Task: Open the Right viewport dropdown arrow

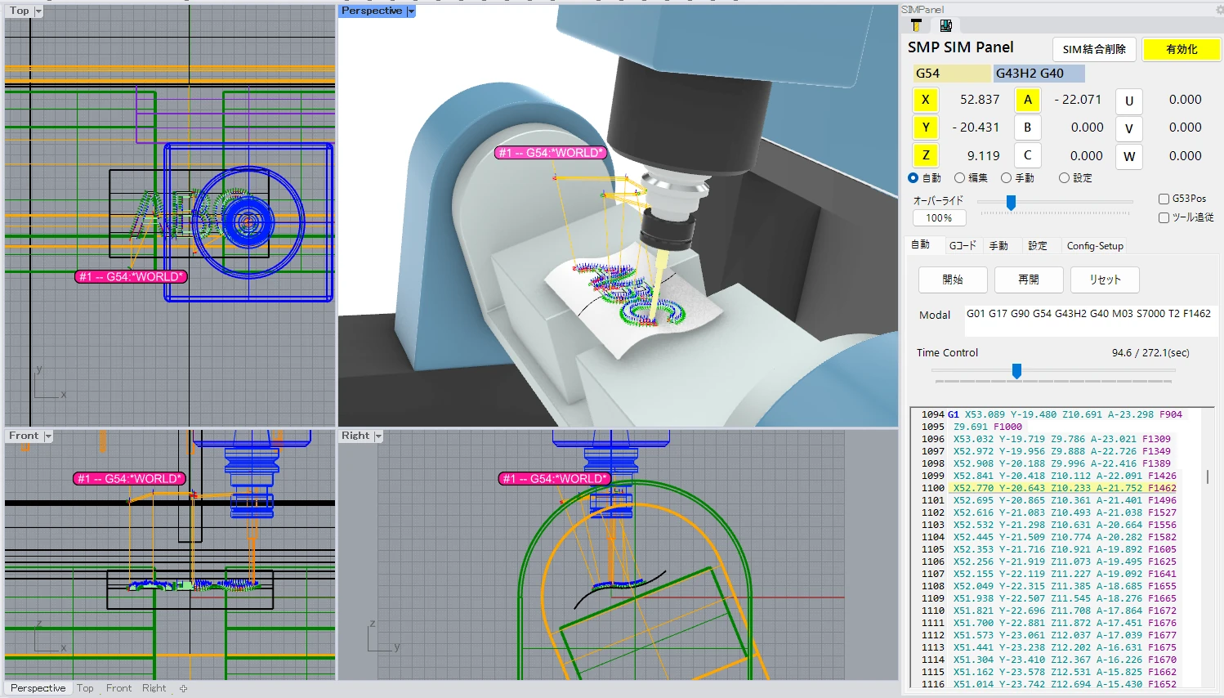Action: click(x=378, y=436)
